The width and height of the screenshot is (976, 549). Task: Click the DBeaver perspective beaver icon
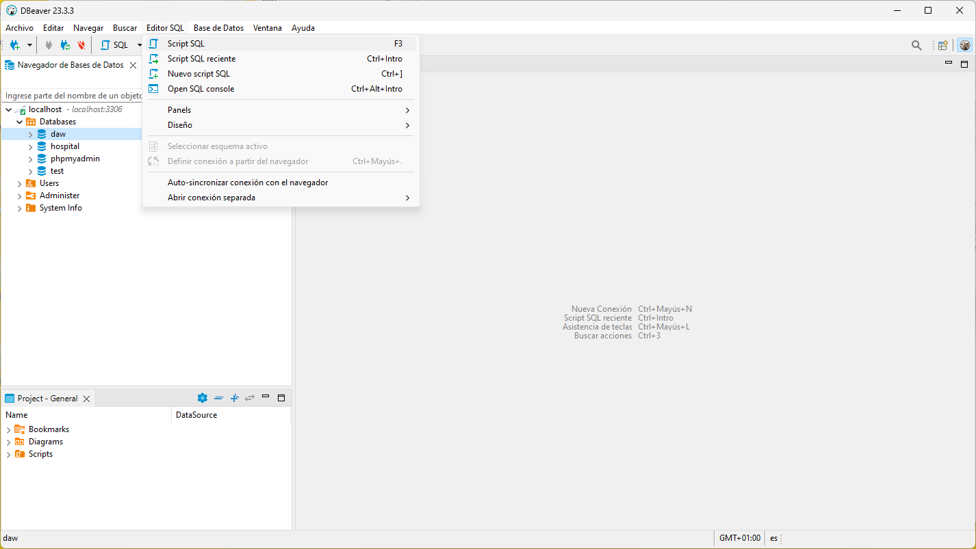click(x=965, y=45)
